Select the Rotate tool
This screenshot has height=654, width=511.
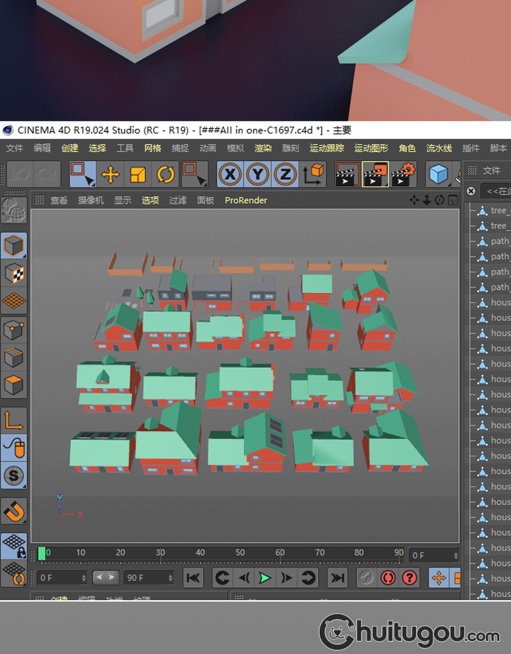(x=165, y=175)
